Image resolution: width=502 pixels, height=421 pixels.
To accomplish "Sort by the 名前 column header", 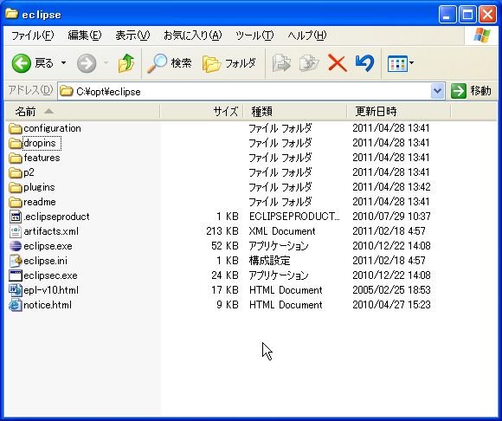I will click(82, 112).
